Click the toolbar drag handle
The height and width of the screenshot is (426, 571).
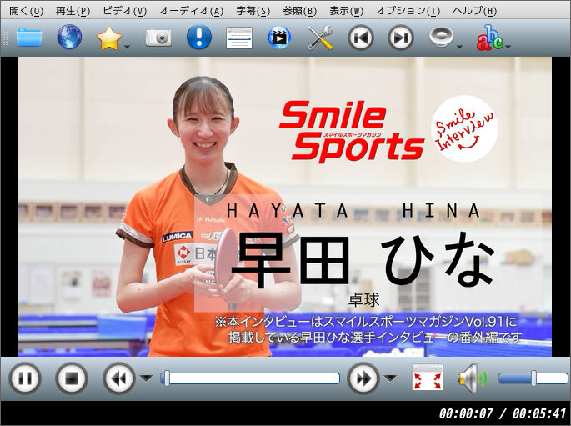tap(5, 38)
